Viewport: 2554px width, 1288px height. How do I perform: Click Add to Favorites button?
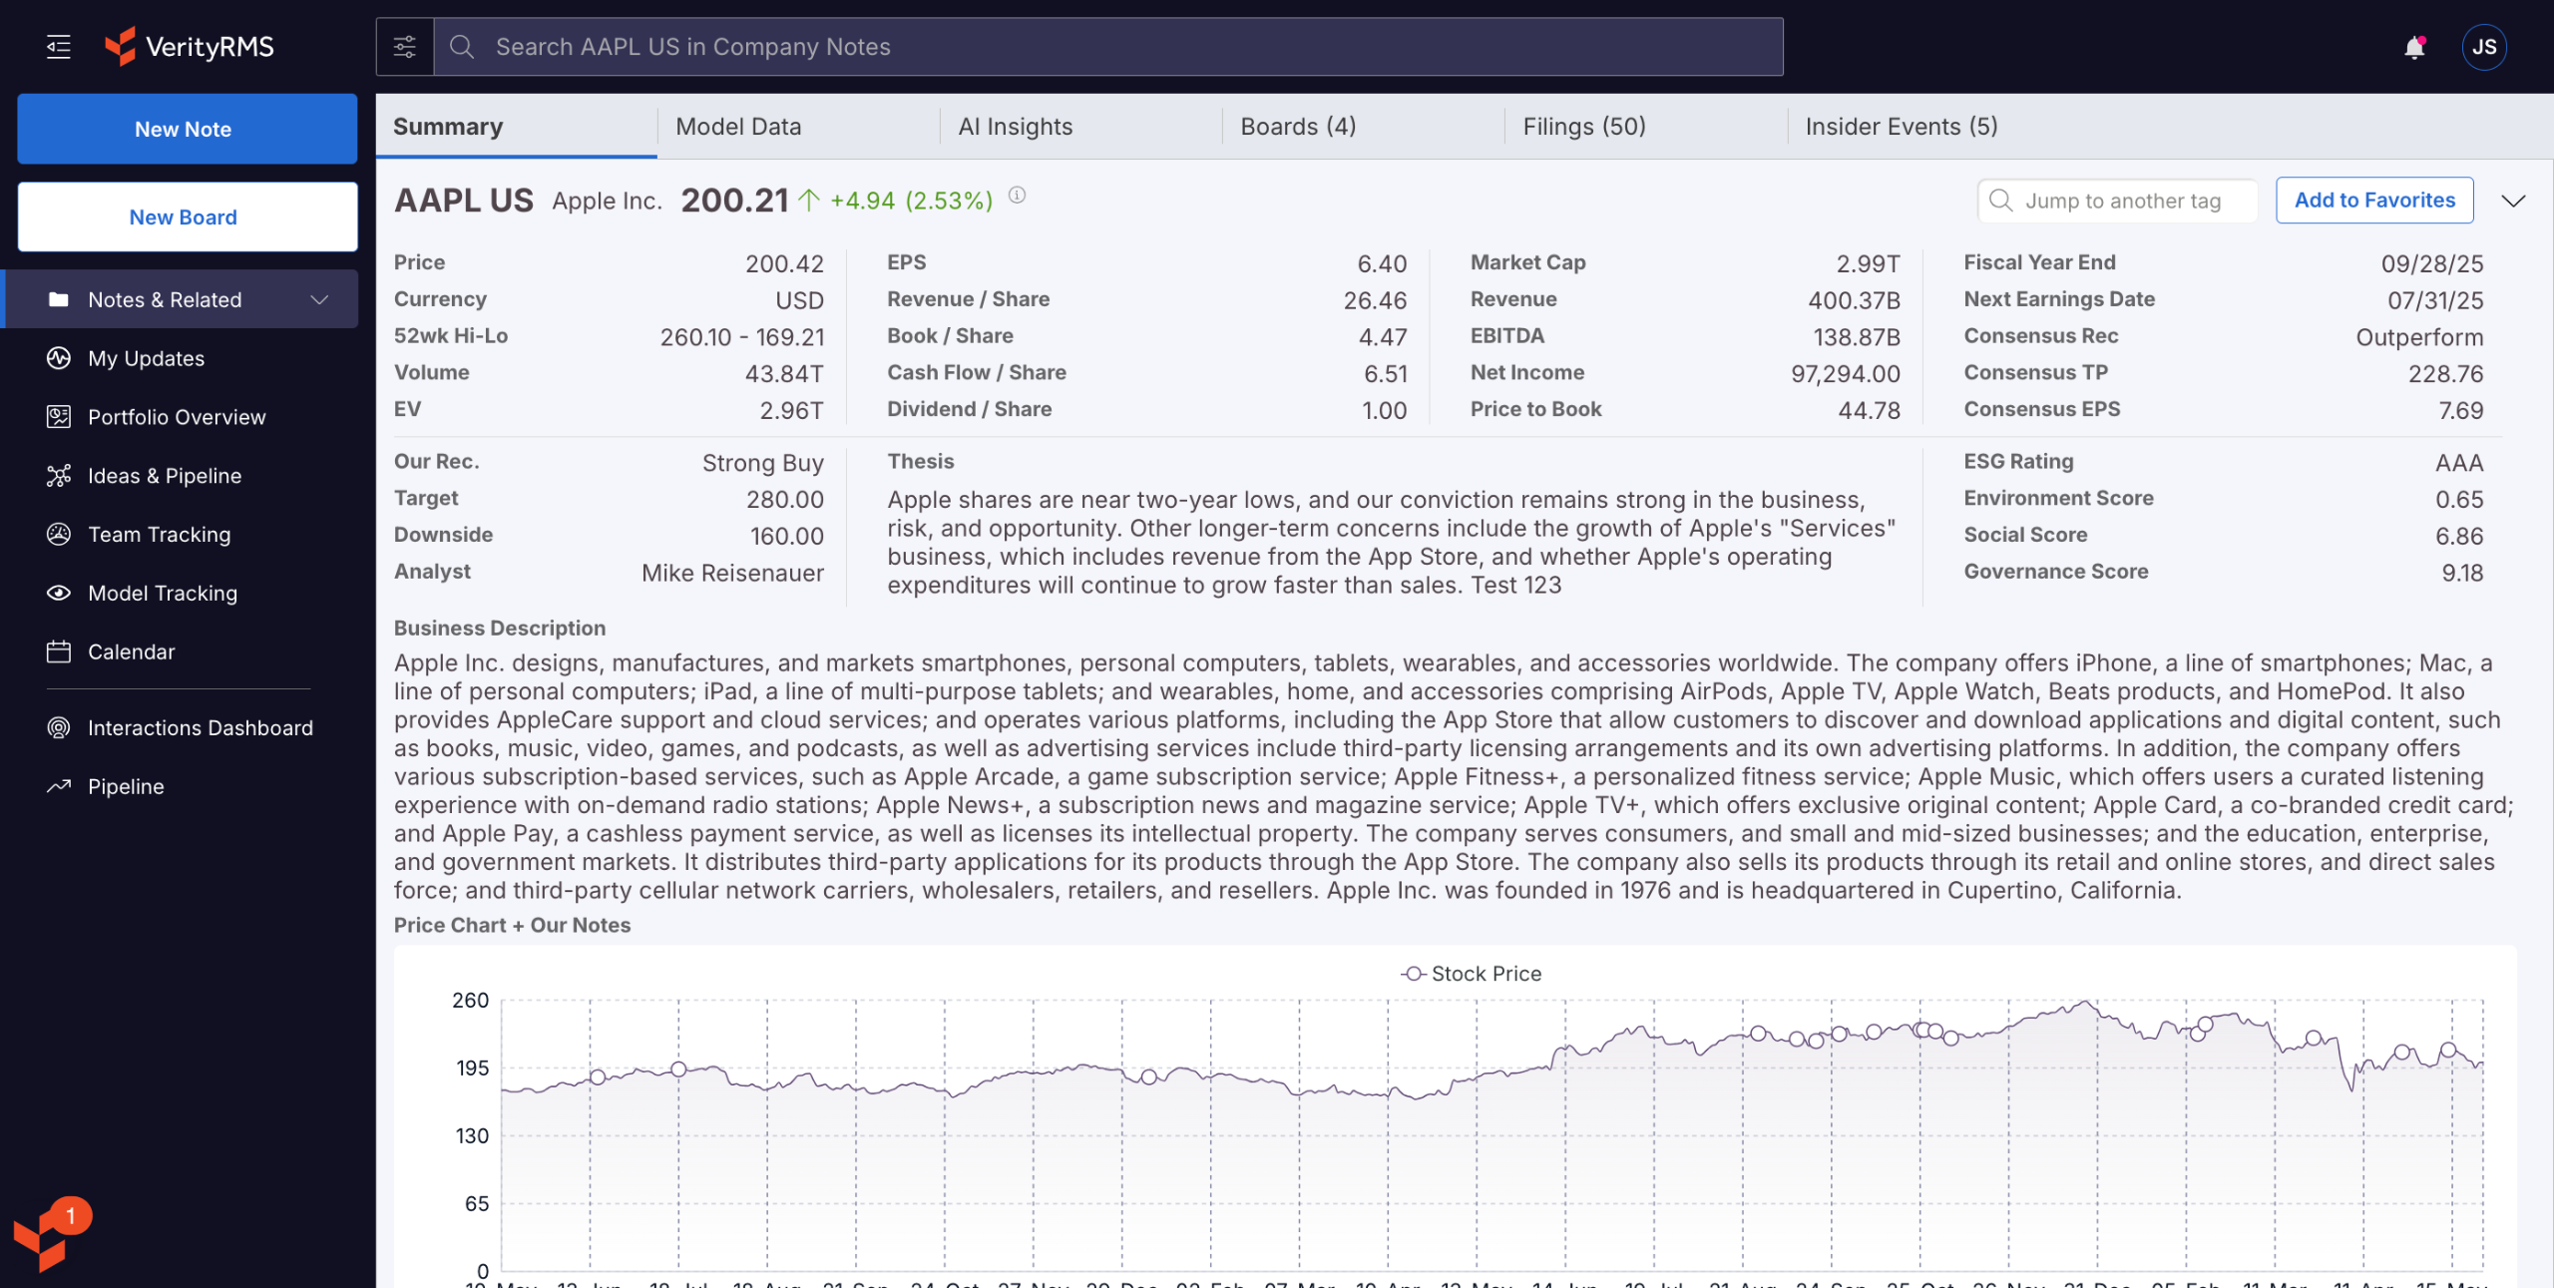(2373, 201)
